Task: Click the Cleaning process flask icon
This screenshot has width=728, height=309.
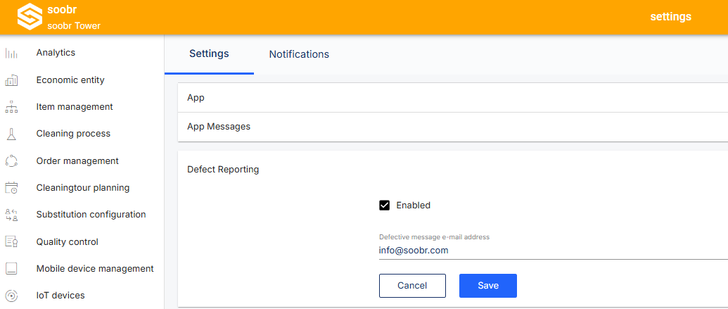Action: [11, 134]
